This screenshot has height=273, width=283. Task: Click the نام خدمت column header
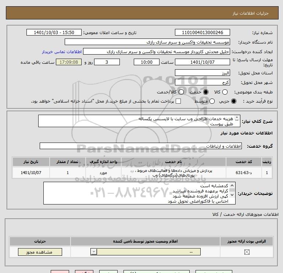coord(173,162)
